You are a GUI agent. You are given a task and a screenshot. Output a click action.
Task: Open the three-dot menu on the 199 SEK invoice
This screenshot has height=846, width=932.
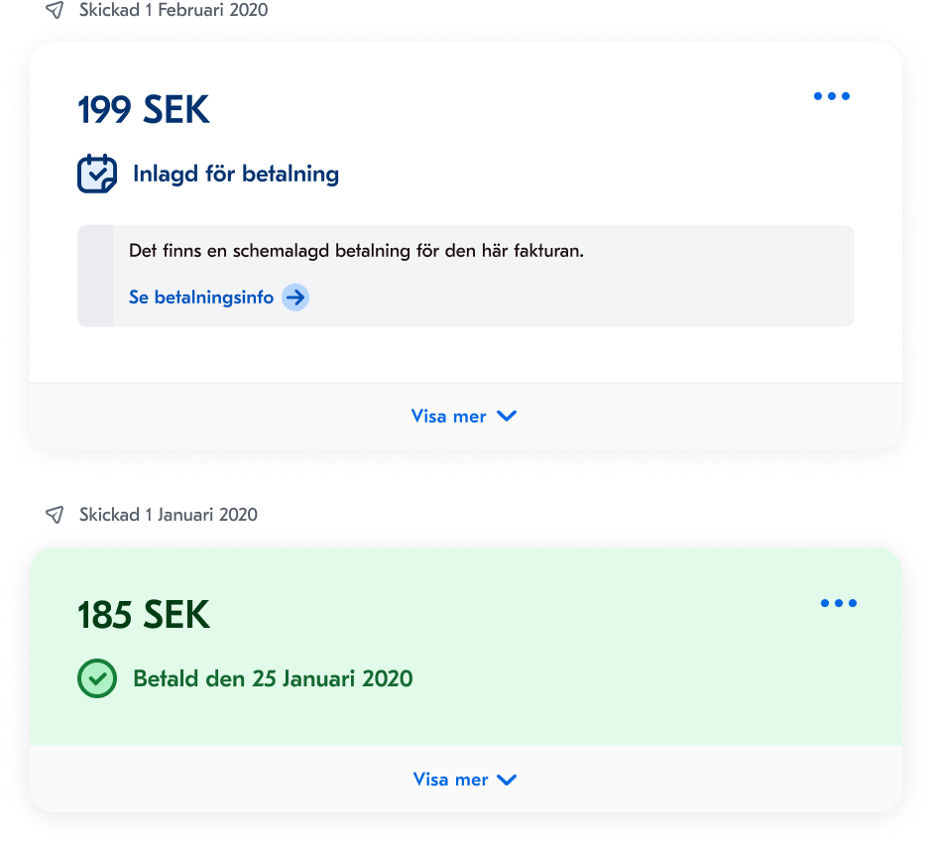[831, 96]
